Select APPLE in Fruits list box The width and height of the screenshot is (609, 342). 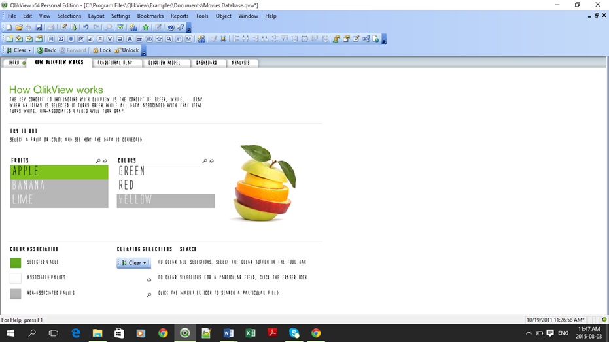coord(59,171)
